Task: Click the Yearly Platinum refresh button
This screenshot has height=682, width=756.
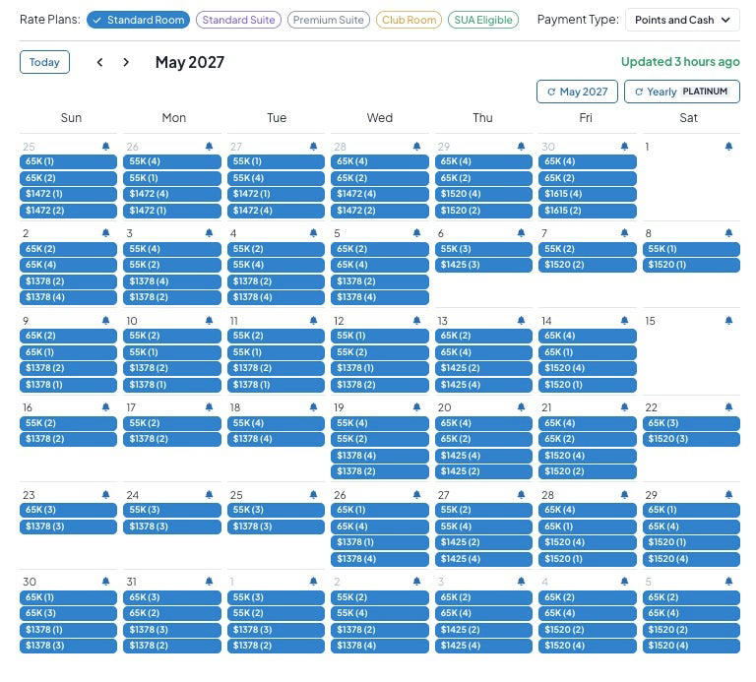Action: (x=682, y=92)
